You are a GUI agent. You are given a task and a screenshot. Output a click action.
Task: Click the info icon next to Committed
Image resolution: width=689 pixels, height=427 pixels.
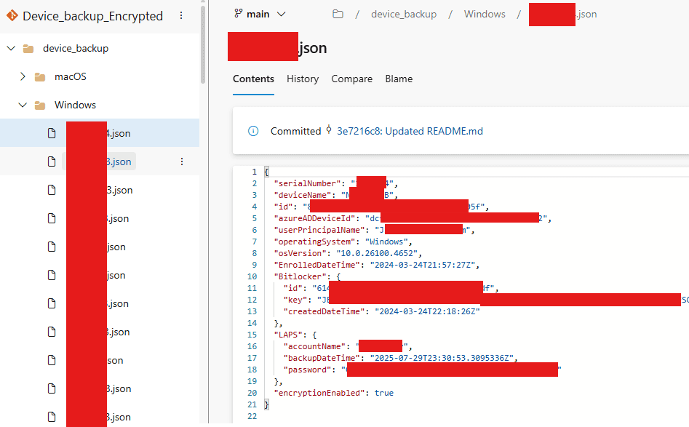tap(252, 132)
